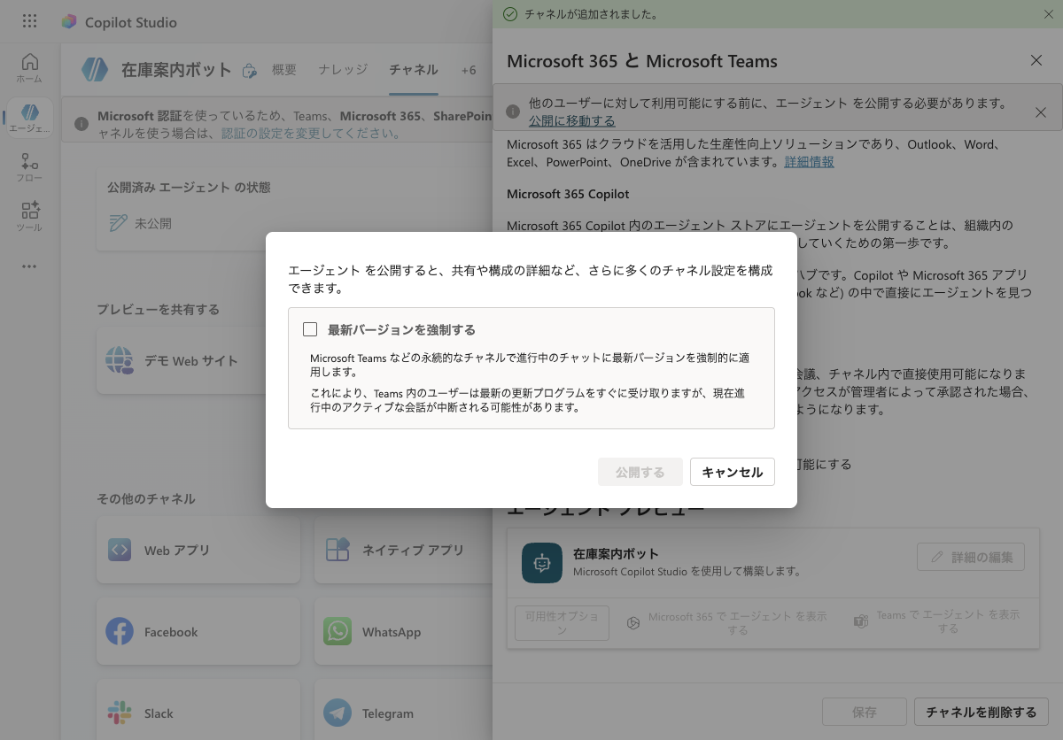Click the Facebook logo icon
Image resolution: width=1063 pixels, height=740 pixels.
coord(120,632)
